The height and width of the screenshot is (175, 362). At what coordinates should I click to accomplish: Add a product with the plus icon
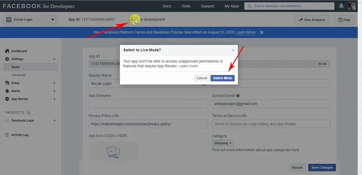click(x=29, y=112)
